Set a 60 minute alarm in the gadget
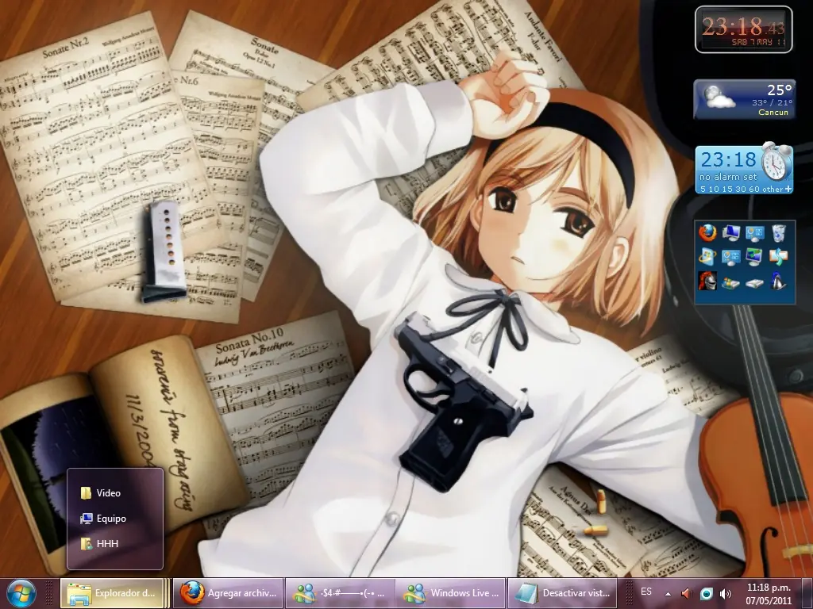The width and height of the screenshot is (813, 609). tap(753, 189)
